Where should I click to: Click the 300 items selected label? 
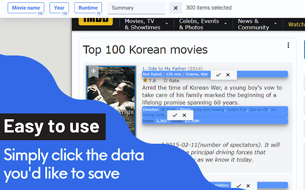tap(209, 8)
